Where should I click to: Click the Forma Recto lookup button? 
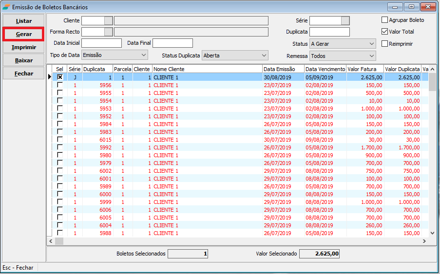pos(108,32)
